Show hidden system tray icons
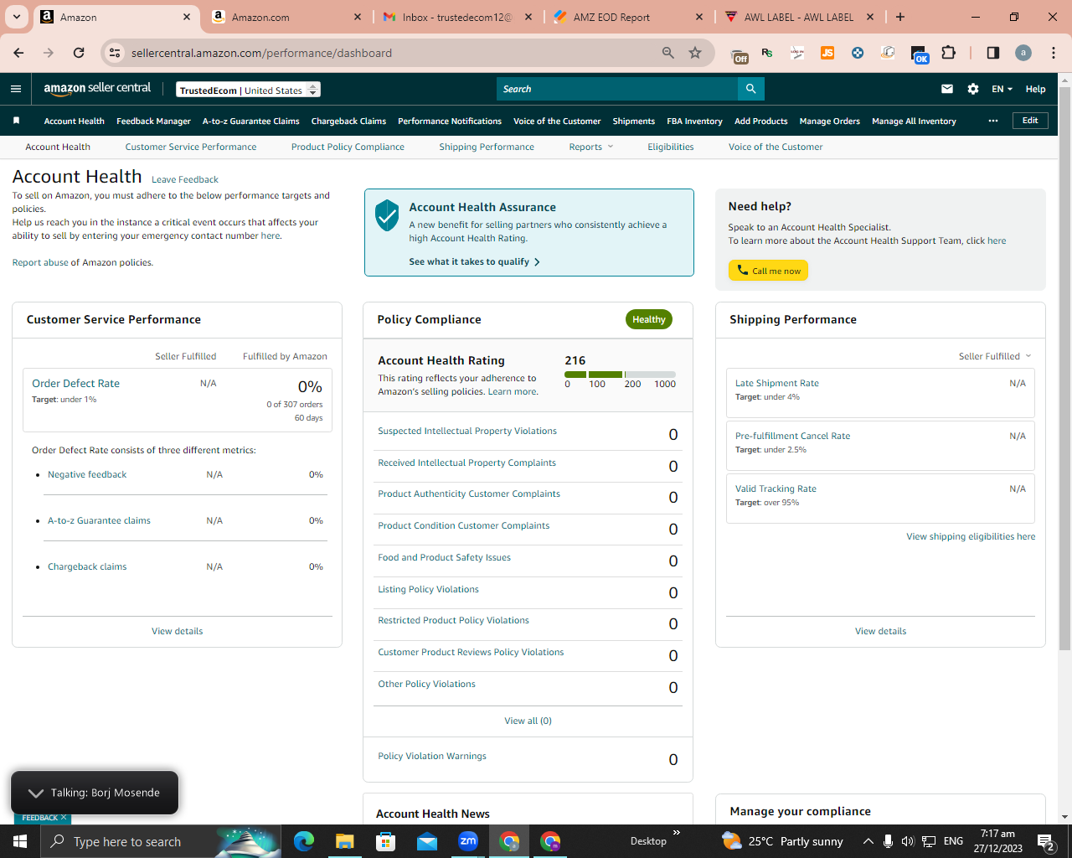 (868, 841)
